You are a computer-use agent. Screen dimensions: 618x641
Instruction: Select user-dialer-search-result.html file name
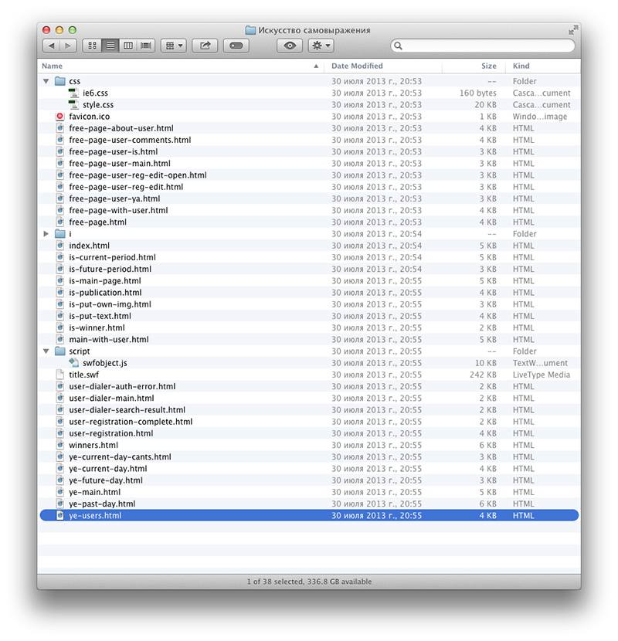[127, 409]
